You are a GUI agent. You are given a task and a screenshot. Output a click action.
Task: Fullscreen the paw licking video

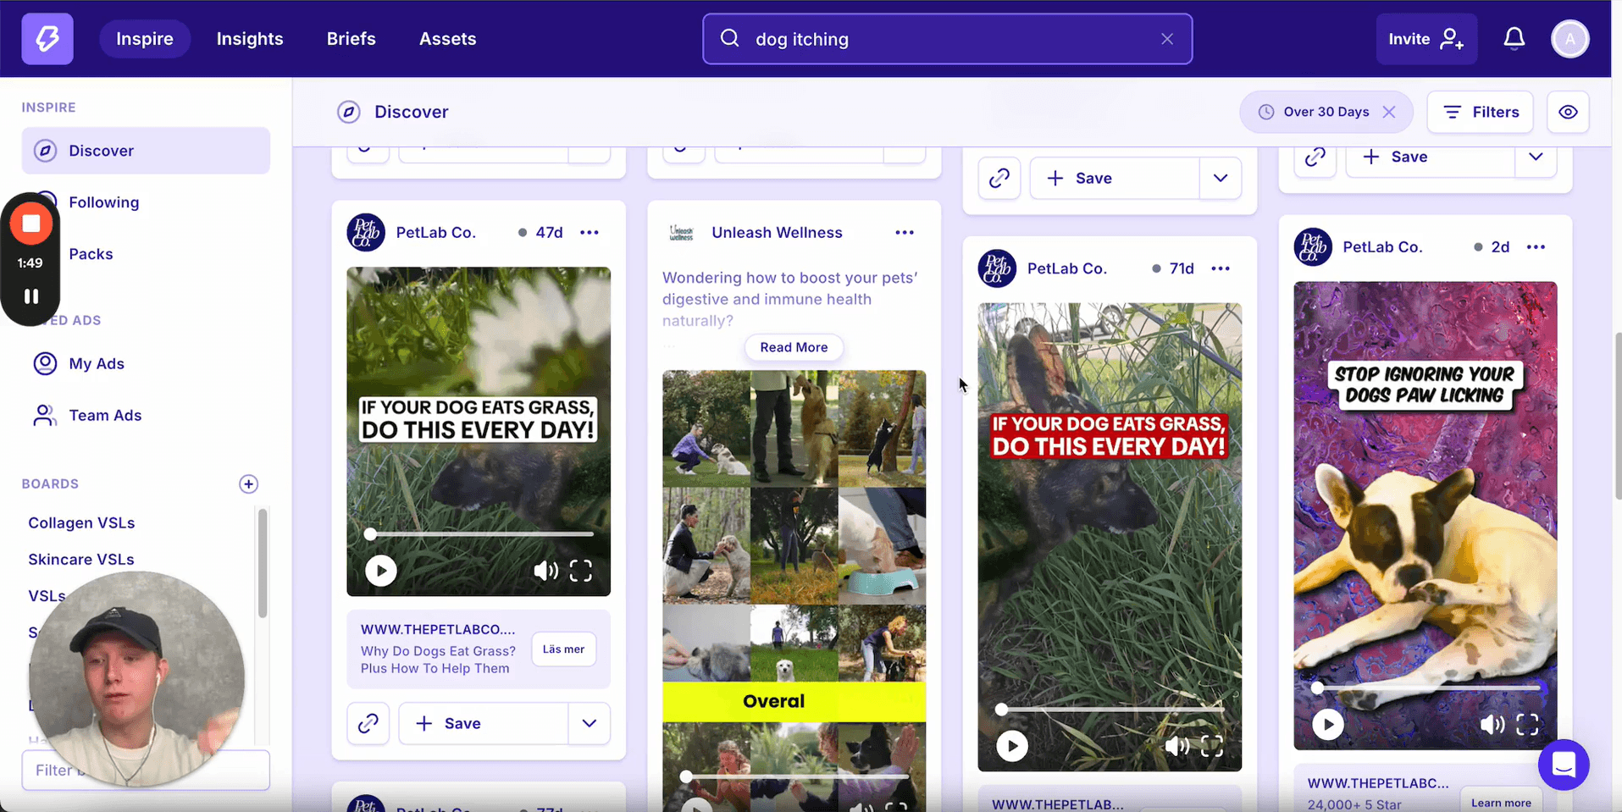1528,725
